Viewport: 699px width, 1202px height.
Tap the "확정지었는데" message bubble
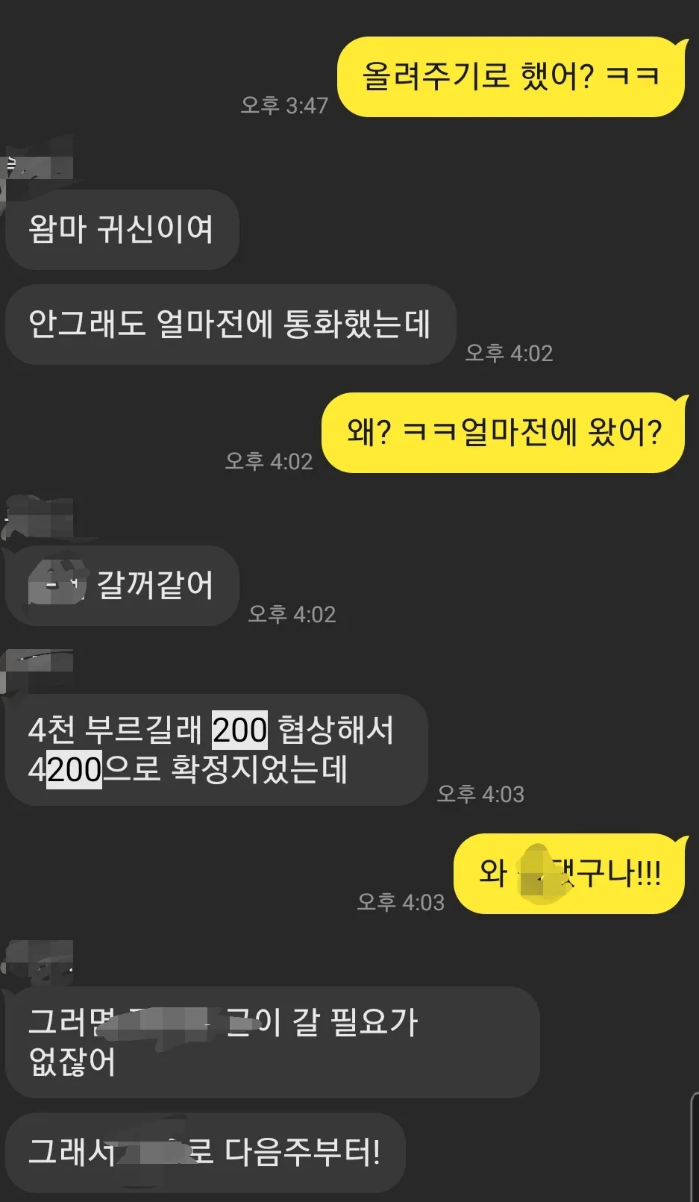(216, 750)
